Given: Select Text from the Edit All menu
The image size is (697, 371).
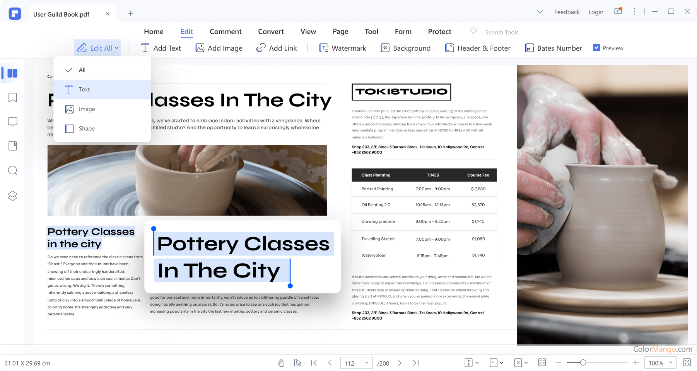Looking at the screenshot, I should [x=84, y=89].
